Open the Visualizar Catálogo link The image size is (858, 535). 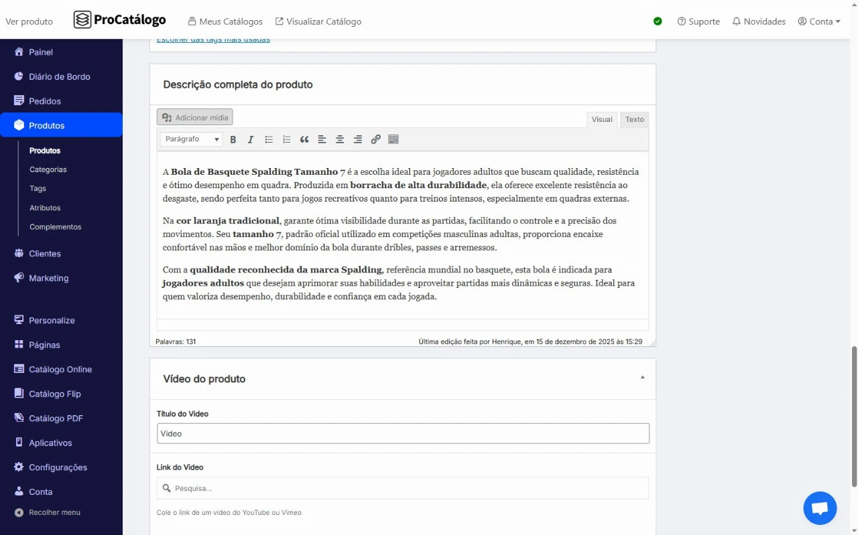click(x=318, y=21)
